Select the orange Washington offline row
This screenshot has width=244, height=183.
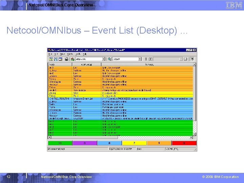[x=120, y=82]
